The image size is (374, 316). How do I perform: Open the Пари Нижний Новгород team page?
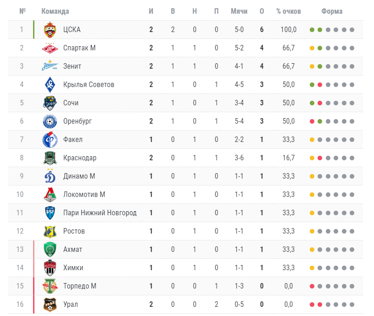pyautogui.click(x=100, y=213)
